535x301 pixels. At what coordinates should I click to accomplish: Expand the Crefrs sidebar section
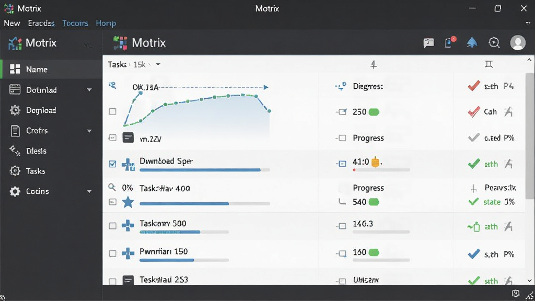[x=89, y=131]
